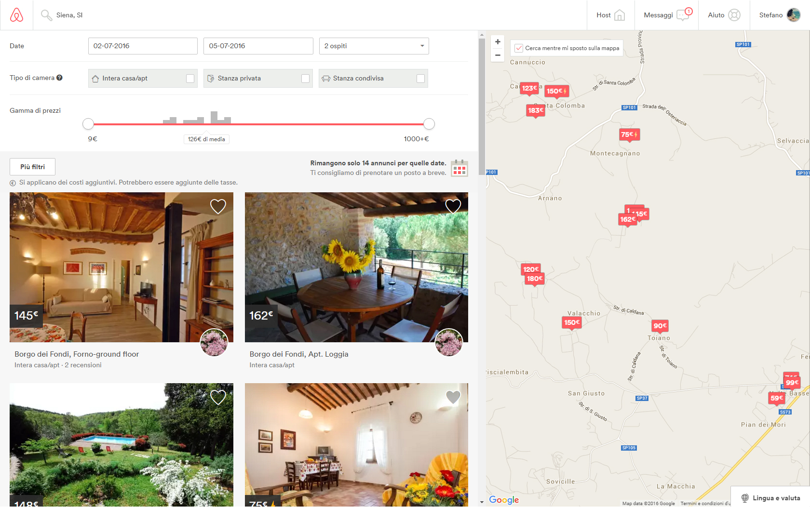Open Borgo dei Fondi, Forno-ground floor title
This screenshot has width=810, height=508.
coord(77,354)
